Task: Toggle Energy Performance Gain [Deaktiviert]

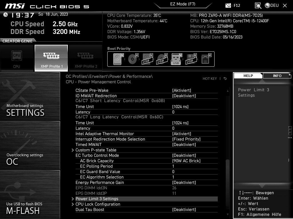Action: tap(184, 182)
